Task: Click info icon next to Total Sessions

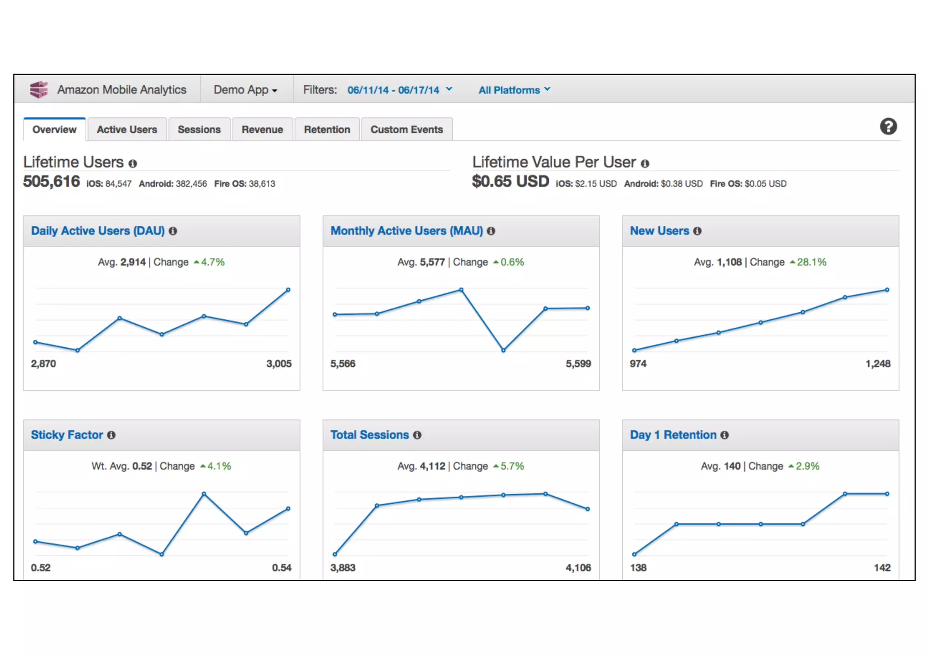Action: coord(417,435)
